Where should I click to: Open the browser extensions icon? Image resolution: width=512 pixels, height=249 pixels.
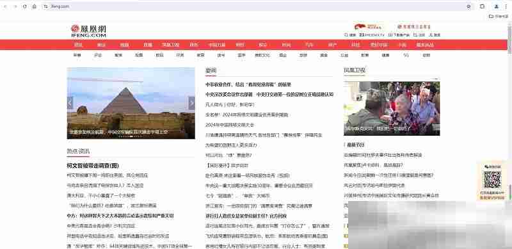pyautogui.click(x=483, y=6)
